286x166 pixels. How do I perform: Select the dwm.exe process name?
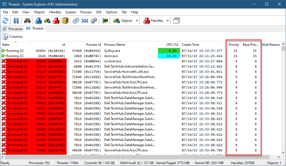point(111,56)
